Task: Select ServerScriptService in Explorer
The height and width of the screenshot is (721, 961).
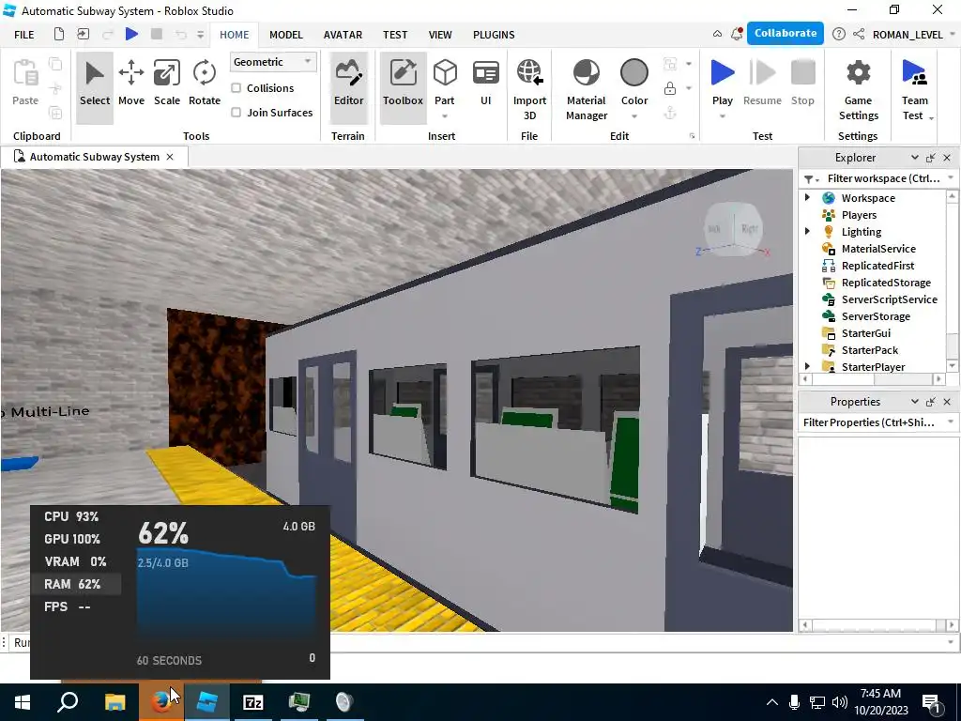Action: coord(889,299)
